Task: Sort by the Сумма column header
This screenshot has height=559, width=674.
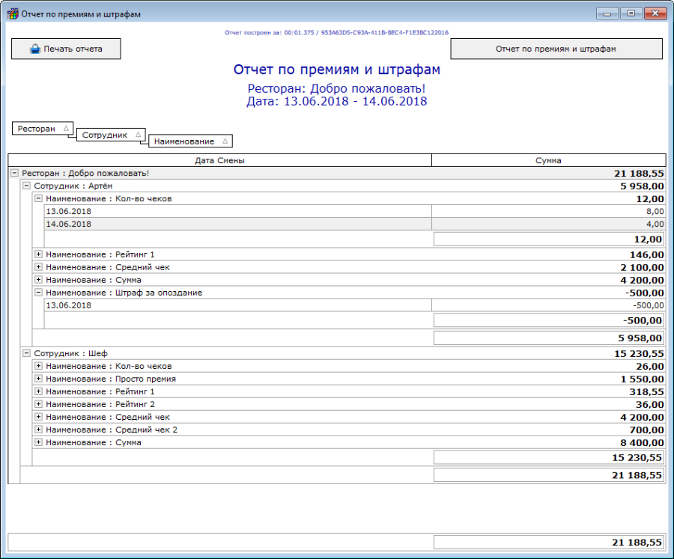Action: (548, 161)
